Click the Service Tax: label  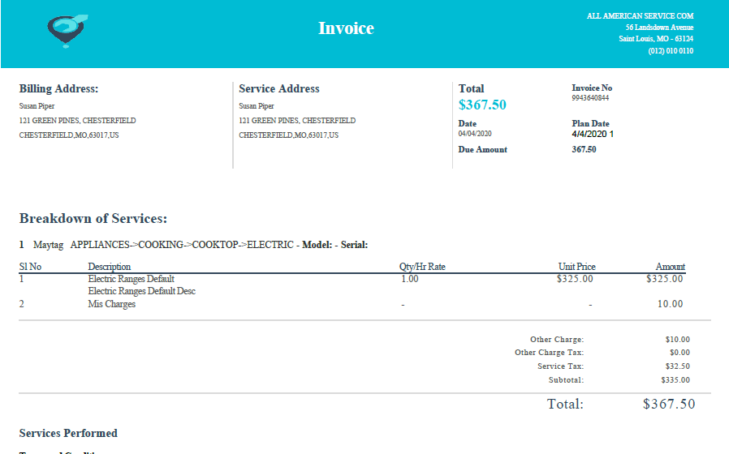(x=561, y=366)
